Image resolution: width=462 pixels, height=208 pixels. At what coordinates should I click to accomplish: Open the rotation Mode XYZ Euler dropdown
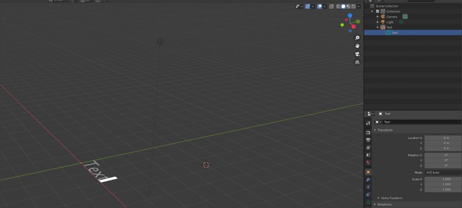coord(443,172)
